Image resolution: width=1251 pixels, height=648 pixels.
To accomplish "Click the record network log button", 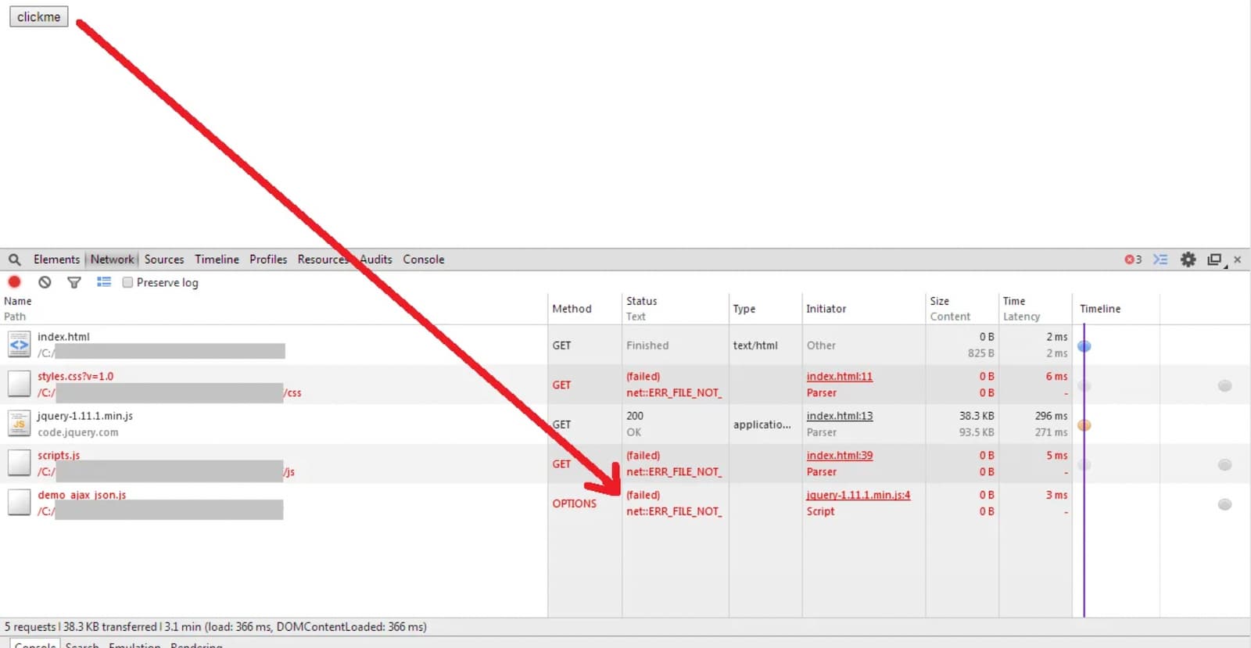I will click(14, 282).
